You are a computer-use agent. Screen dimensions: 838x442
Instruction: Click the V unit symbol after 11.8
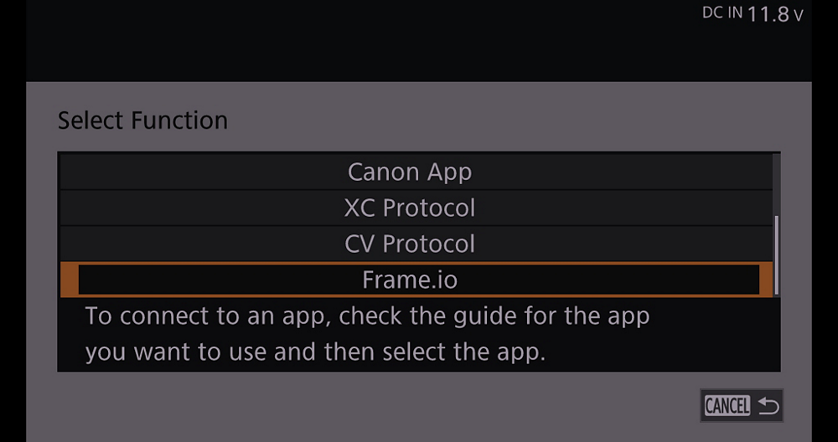click(797, 16)
